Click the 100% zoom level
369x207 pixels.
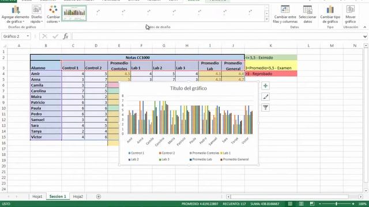pos(362,204)
